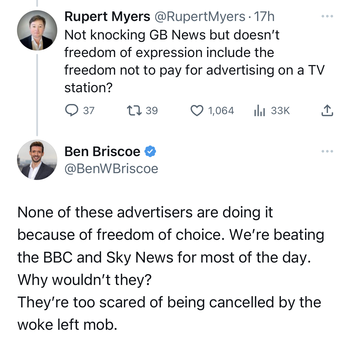
Task: View analytics bar-chart icon for the tweet
Action: point(259,110)
